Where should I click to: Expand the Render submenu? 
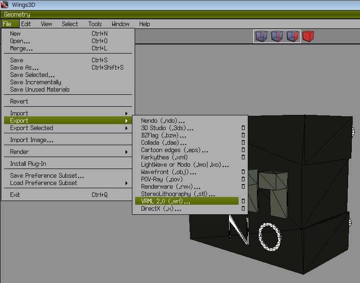point(126,152)
